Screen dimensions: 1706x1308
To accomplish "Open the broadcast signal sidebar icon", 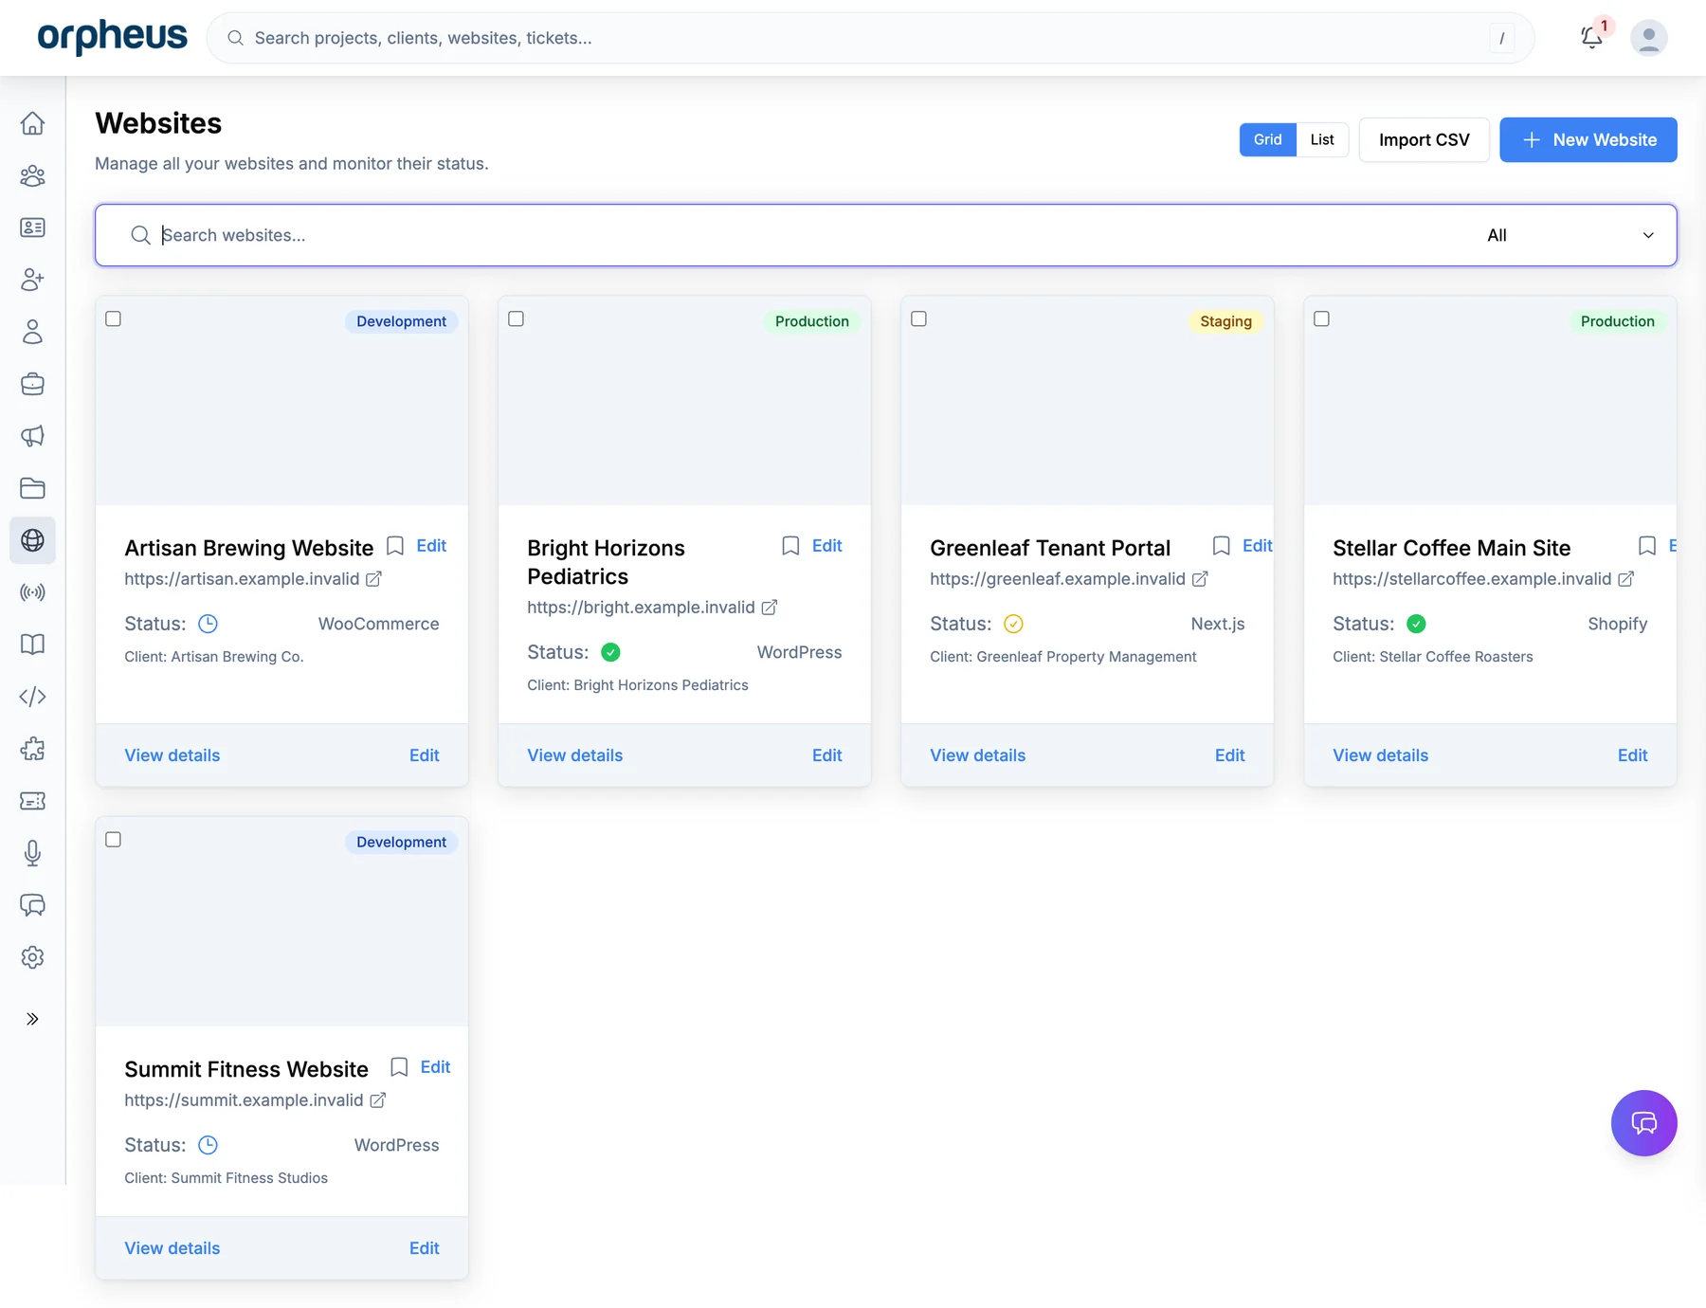I will (32, 592).
